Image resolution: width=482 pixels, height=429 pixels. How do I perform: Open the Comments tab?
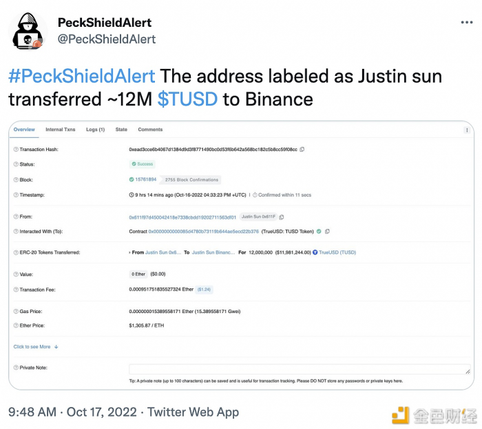point(150,130)
